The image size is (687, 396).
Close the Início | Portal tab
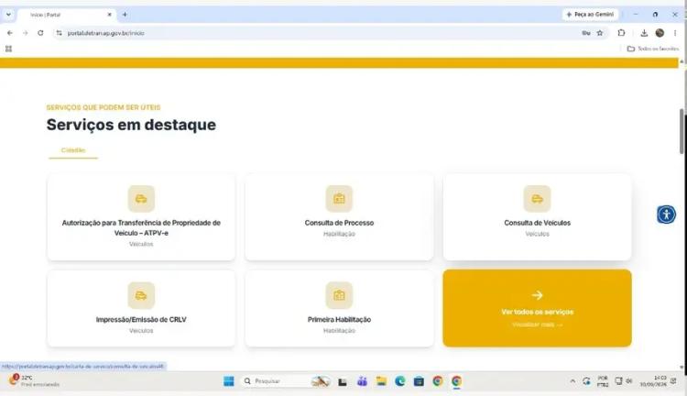coord(110,15)
